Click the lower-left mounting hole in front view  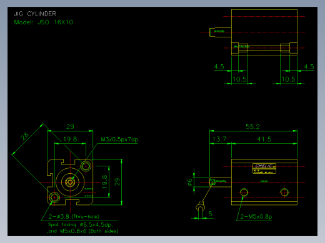54,198
